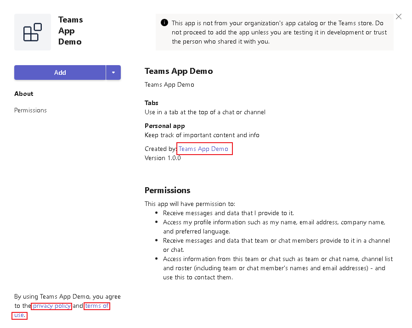Click the Version 1.0.0 text
Viewport: 412px width, 328px height.
click(x=163, y=158)
